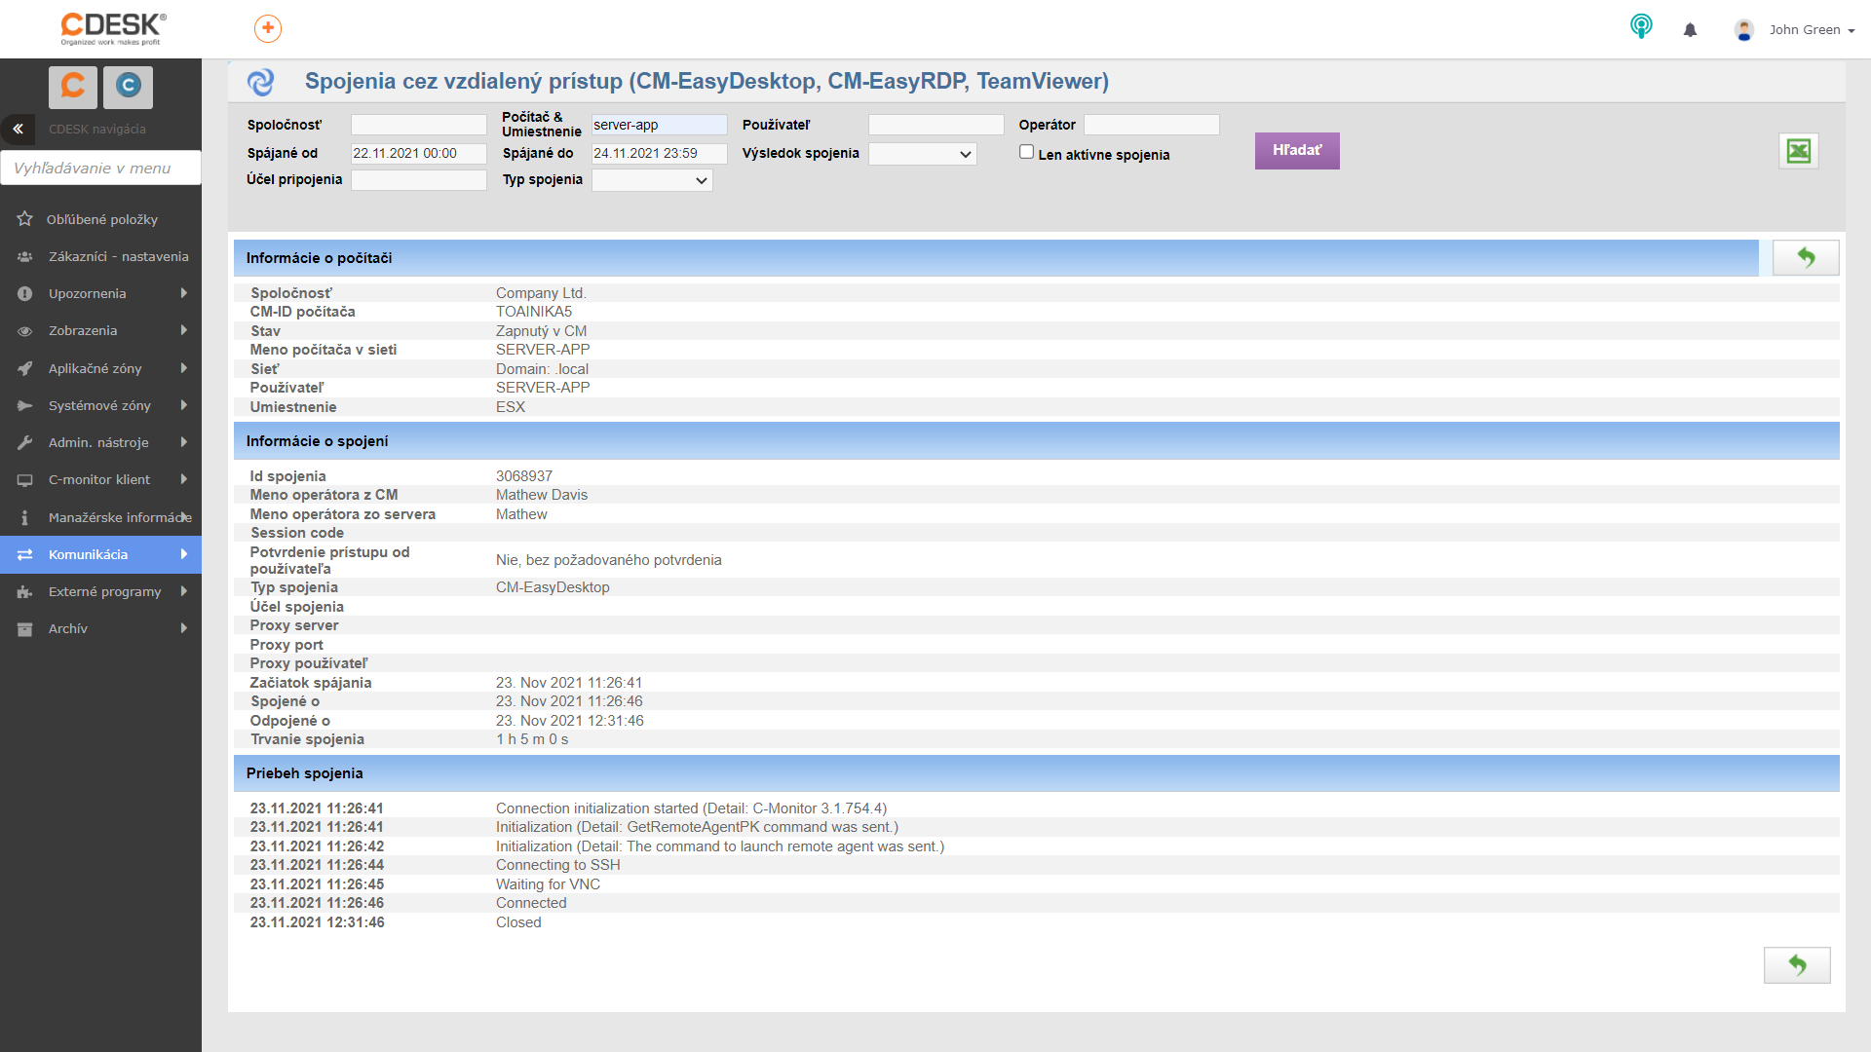This screenshot has width=1871, height=1052.
Task: Expand the Zobrazenia submenu arrow
Action: pyautogui.click(x=183, y=330)
